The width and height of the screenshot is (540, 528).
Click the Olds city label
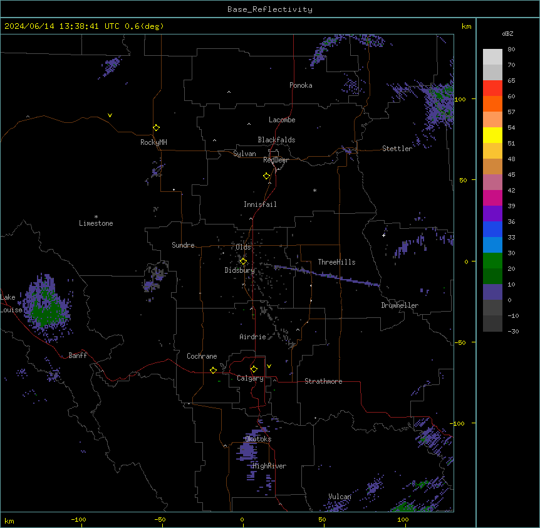(243, 247)
